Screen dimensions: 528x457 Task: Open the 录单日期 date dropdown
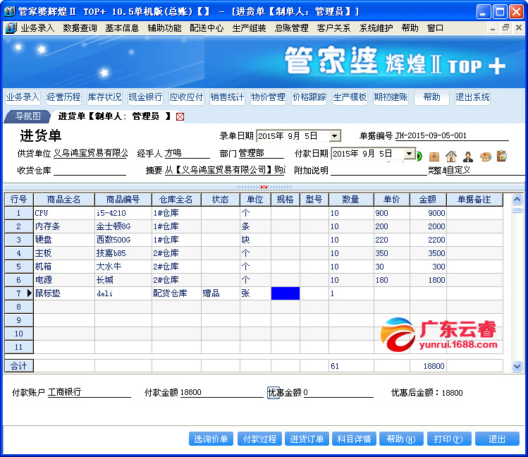pos(334,136)
